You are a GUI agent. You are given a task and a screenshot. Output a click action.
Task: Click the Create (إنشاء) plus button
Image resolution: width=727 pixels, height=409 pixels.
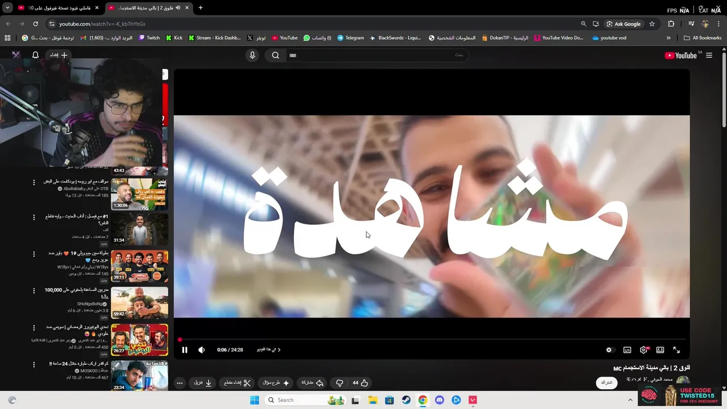(x=59, y=55)
